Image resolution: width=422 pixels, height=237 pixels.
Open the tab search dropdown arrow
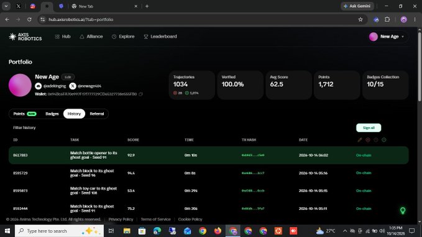[6, 6]
